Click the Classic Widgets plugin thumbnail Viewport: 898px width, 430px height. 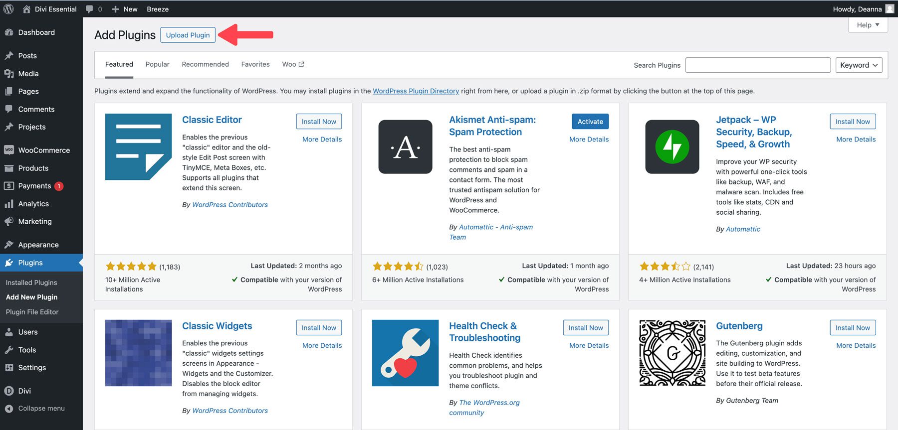(x=138, y=353)
